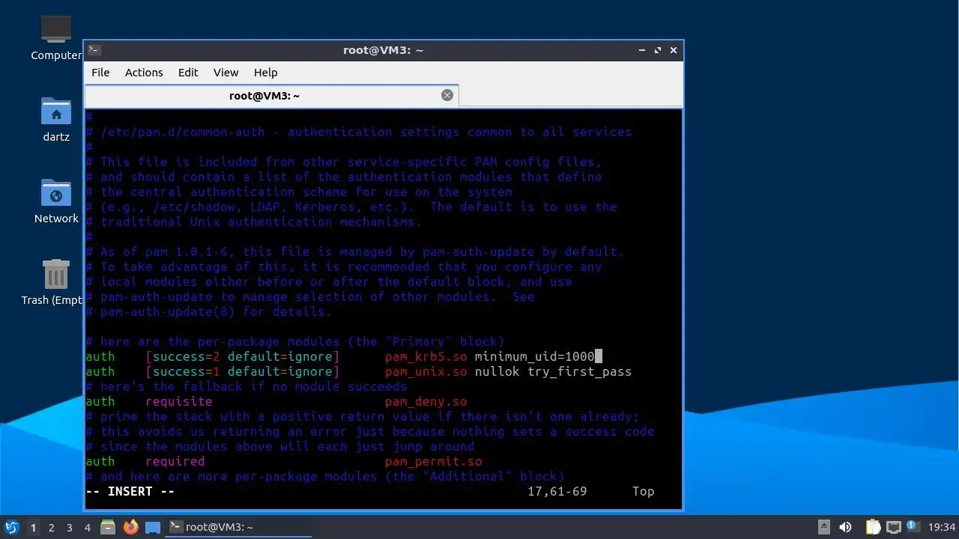This screenshot has width=959, height=539.
Task: Select the root@VM3 terminal taskbar entry
Action: (238, 527)
